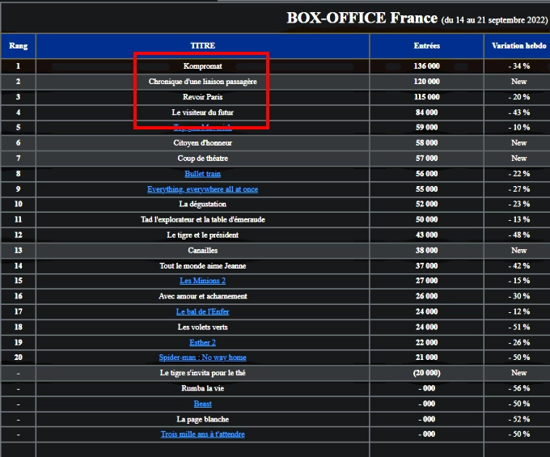Open the Esther 2 link
Viewport: 550px width, 457px height.
(202, 342)
